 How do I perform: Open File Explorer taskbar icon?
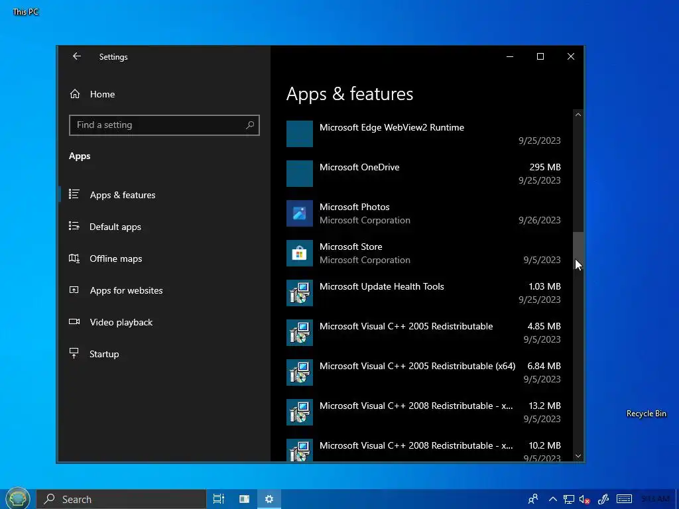coord(244,499)
